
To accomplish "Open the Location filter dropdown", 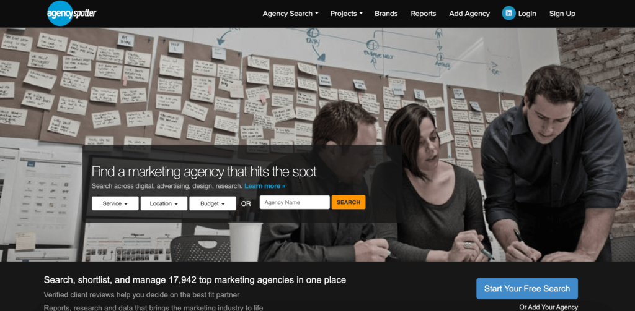I will [x=164, y=203].
